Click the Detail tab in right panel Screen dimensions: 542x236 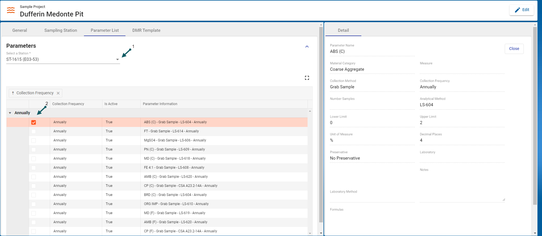[x=343, y=30]
